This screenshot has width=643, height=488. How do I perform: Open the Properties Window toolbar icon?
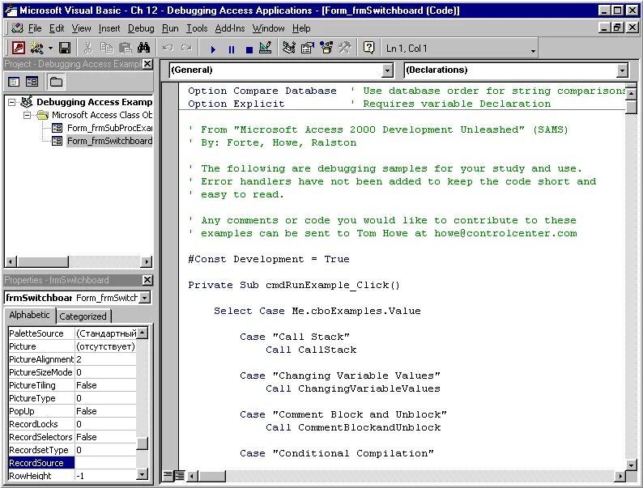click(x=308, y=48)
